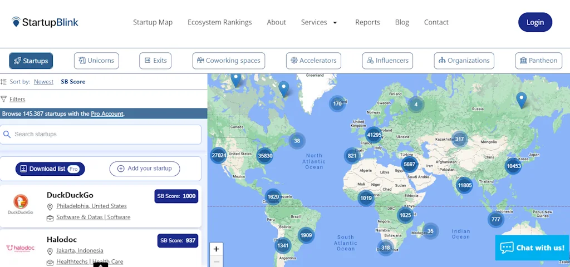Open Philadelphia, United States location link
Image resolution: width=570 pixels, height=267 pixels.
coord(92,206)
